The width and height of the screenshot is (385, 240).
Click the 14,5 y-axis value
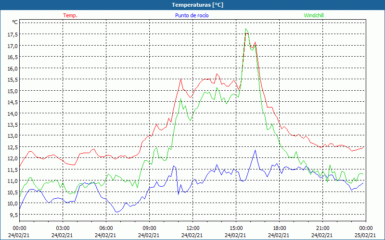pyautogui.click(x=13, y=102)
